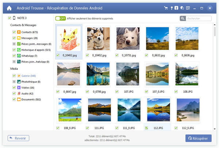Click the 108_0.JPG file name
The width and height of the screenshot is (219, 148).
click(x=70, y=128)
